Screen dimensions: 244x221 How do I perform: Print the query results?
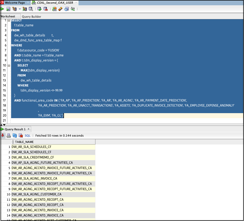point(9,135)
